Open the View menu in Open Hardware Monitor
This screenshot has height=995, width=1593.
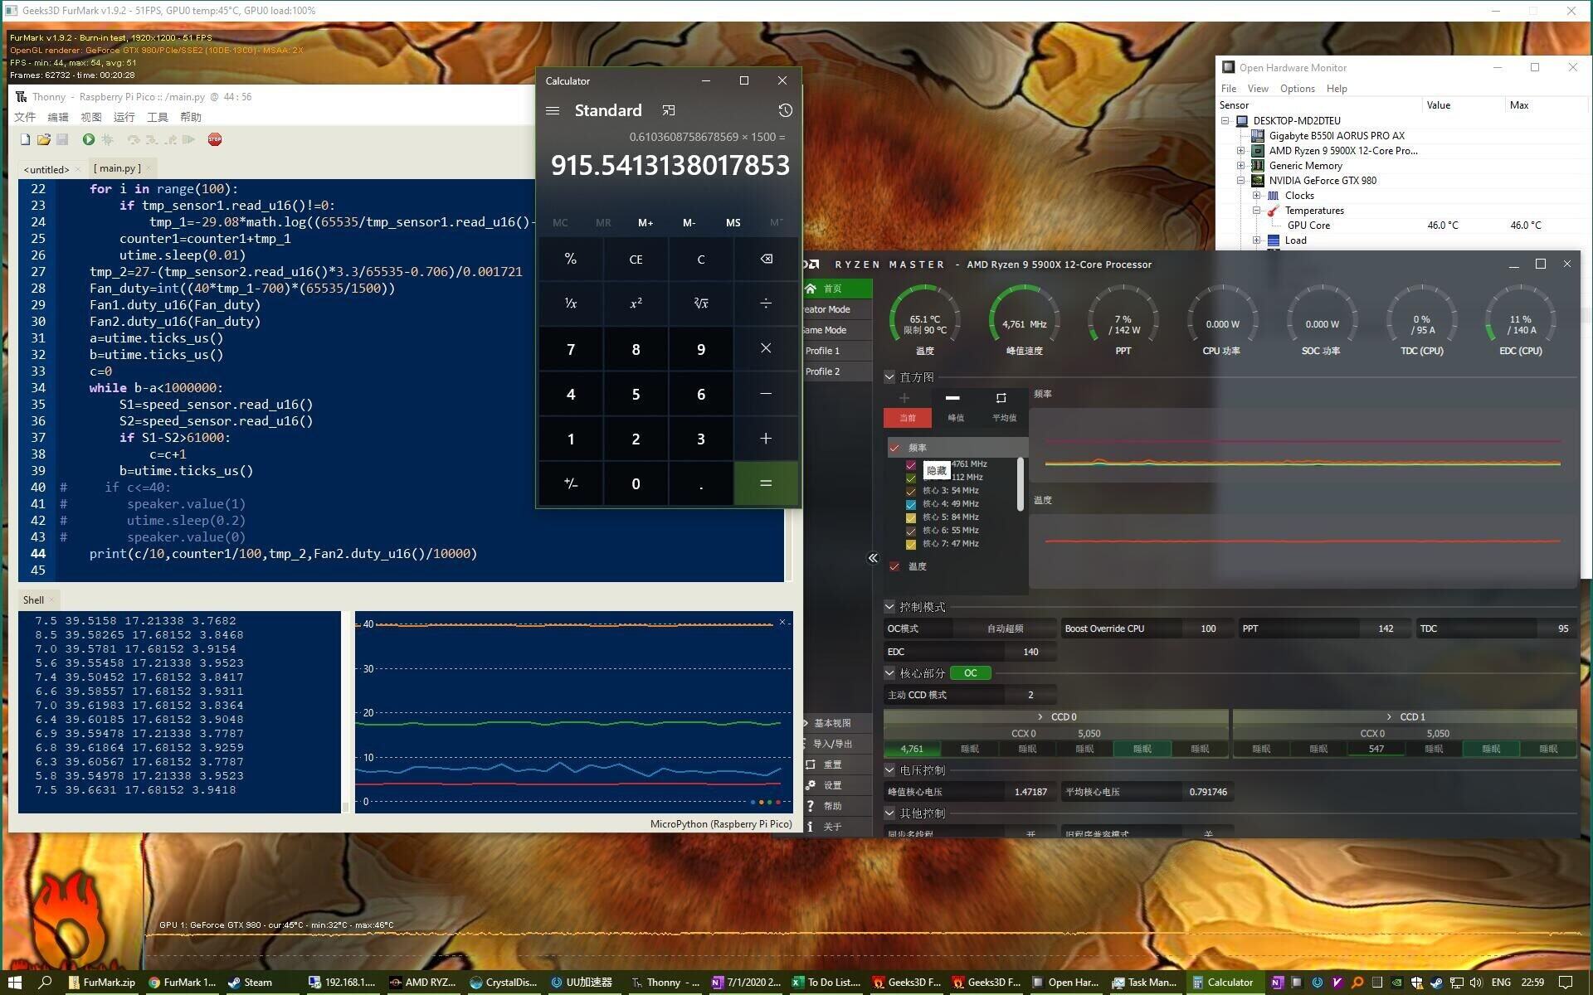(x=1258, y=89)
